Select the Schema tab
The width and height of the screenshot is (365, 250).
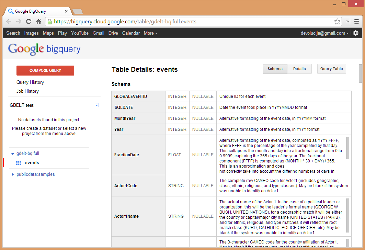coord(275,69)
